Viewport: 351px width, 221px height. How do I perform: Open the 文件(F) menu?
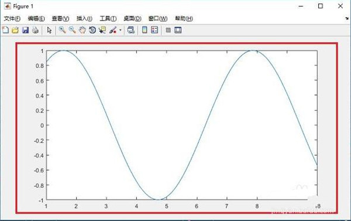12,19
